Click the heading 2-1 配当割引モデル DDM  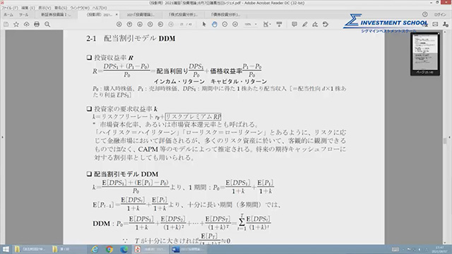(131, 38)
